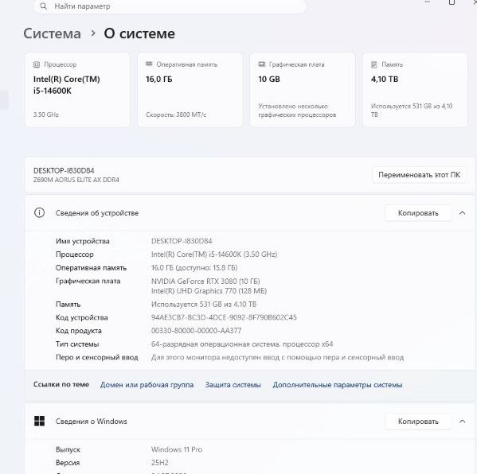This screenshot has width=477, height=474.
Task: Click the graphics card icon in the Графическая плата card
Action: (262, 64)
